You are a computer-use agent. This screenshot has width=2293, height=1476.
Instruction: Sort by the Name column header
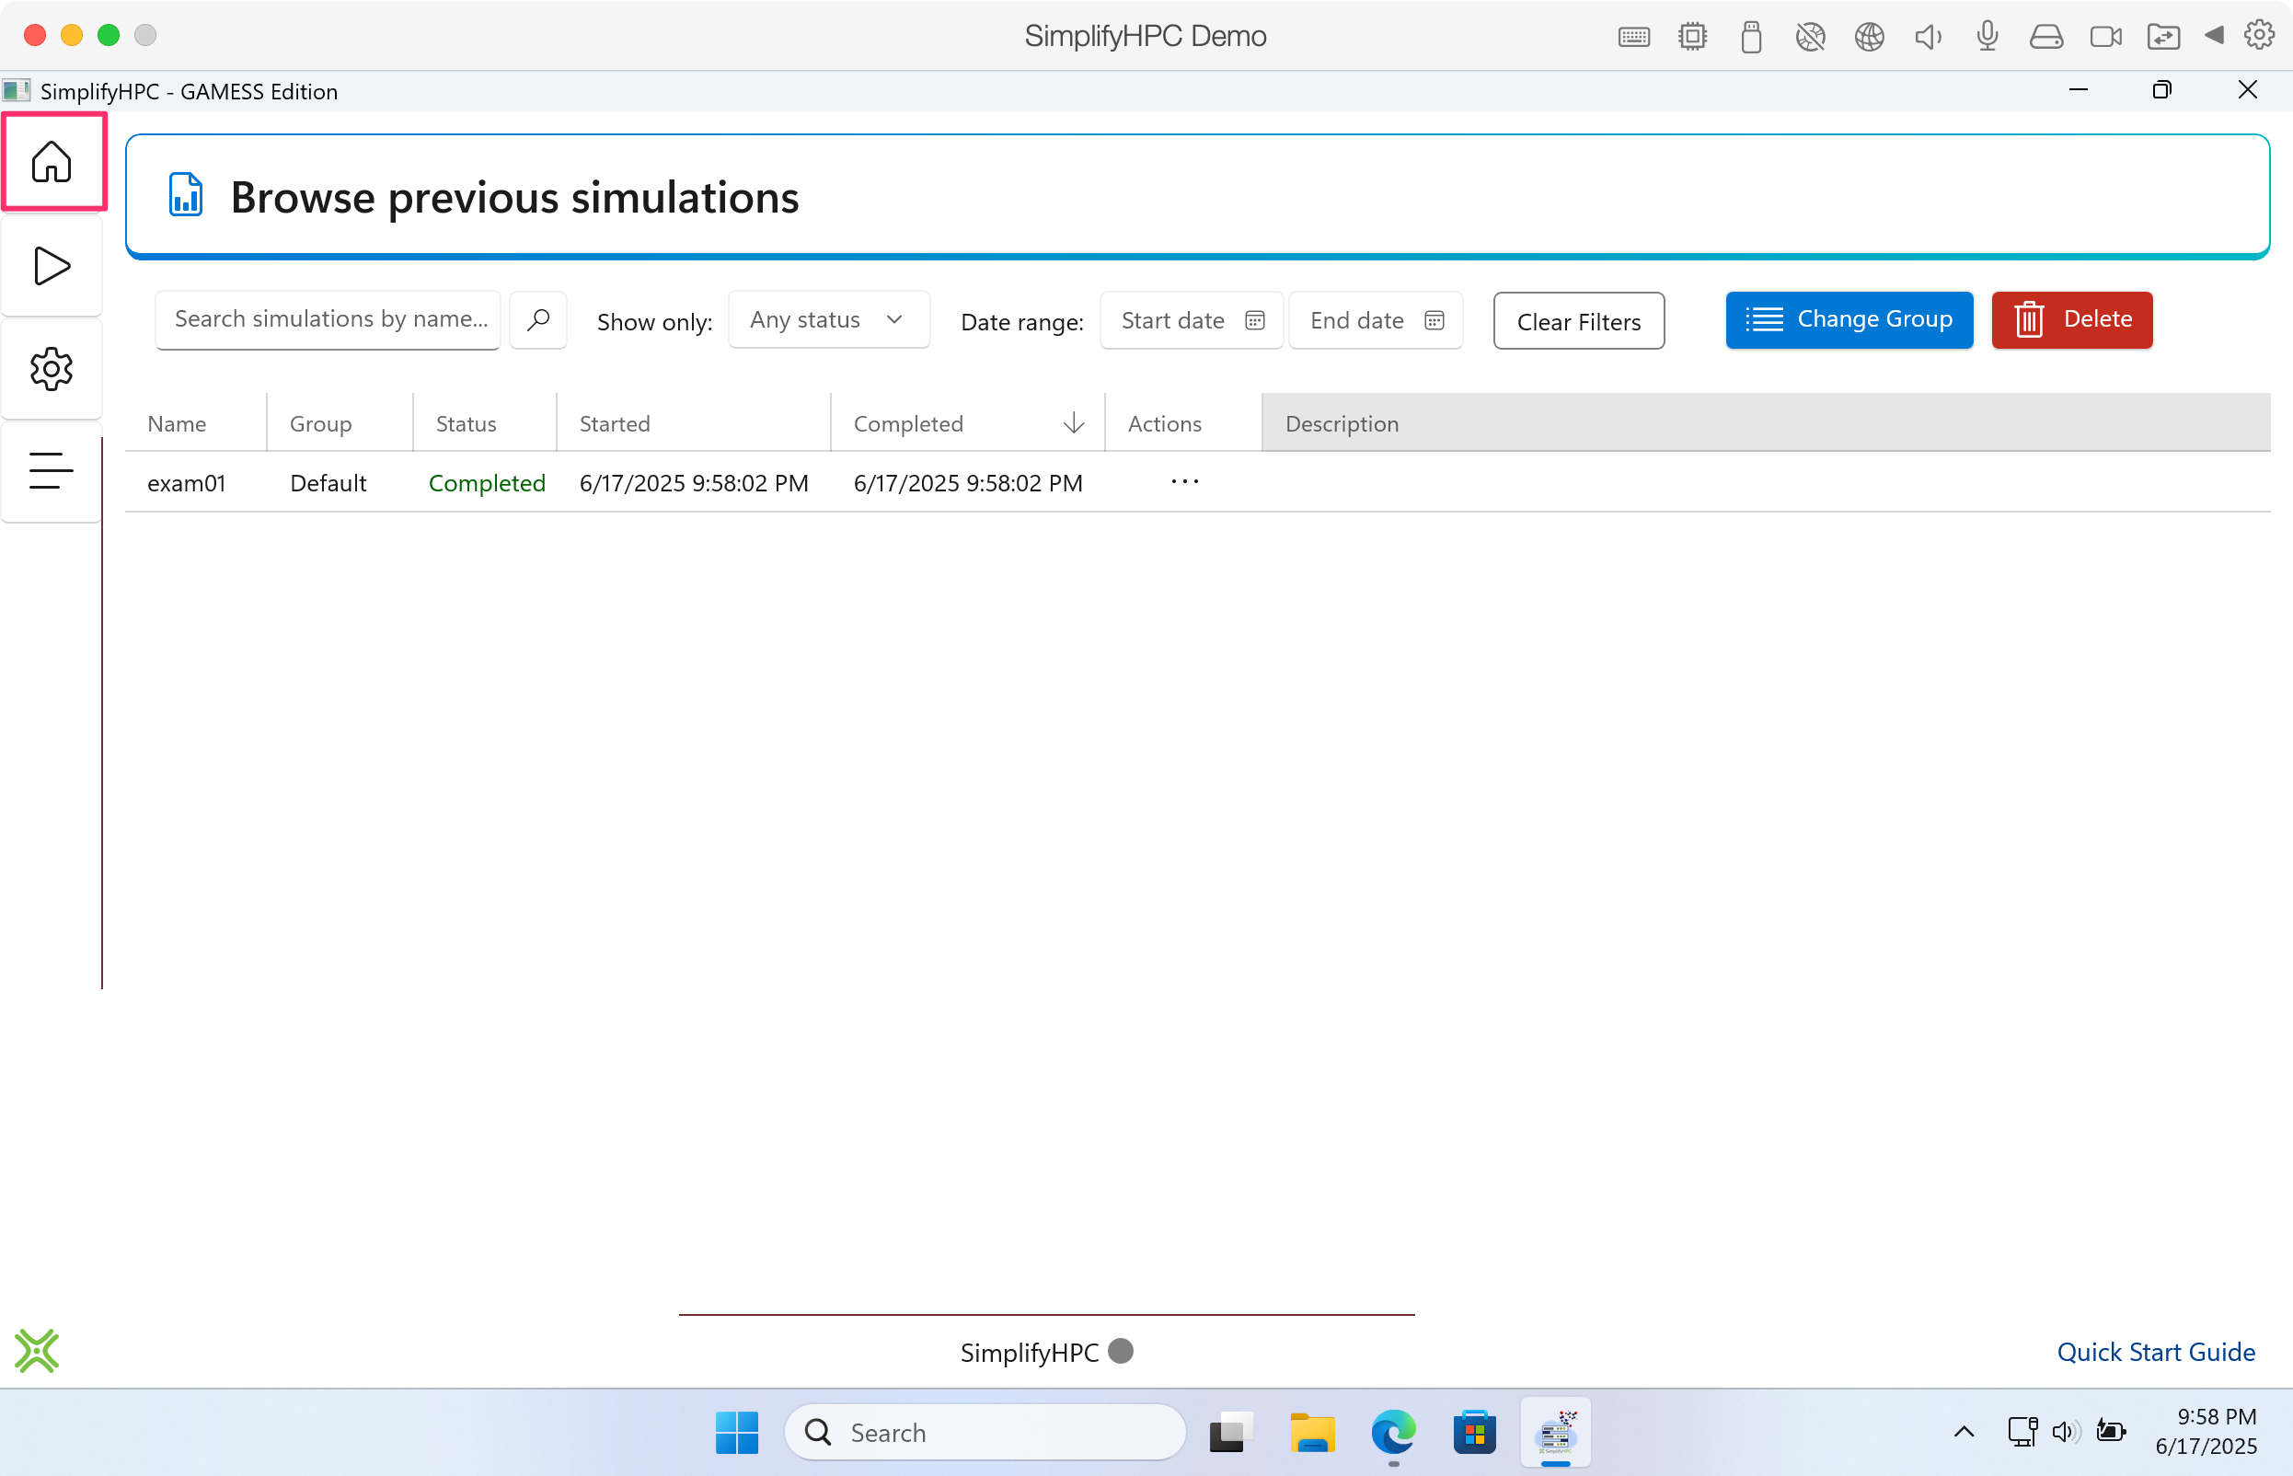(178, 423)
